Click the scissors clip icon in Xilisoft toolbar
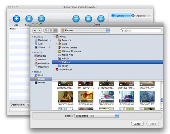170x134 pixels. tap(101, 19)
